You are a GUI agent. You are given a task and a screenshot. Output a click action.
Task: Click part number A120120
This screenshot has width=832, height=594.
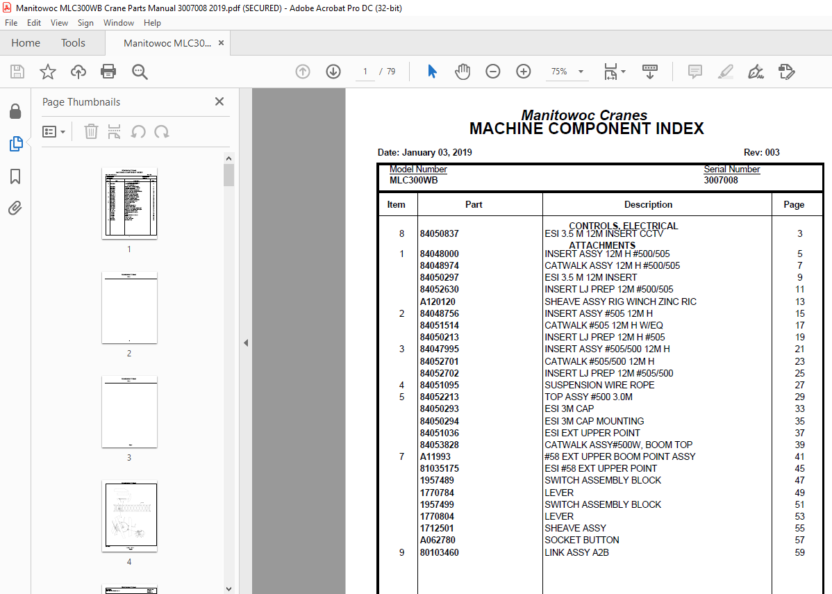coord(438,302)
